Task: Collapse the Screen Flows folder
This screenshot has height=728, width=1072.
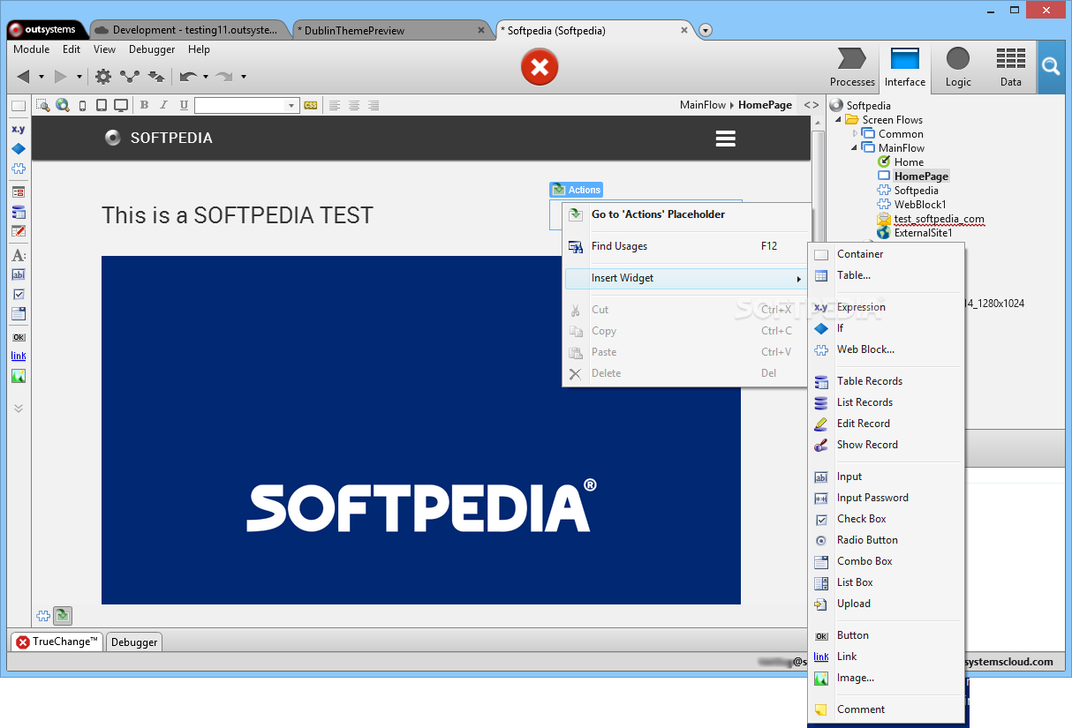Action: (x=839, y=120)
